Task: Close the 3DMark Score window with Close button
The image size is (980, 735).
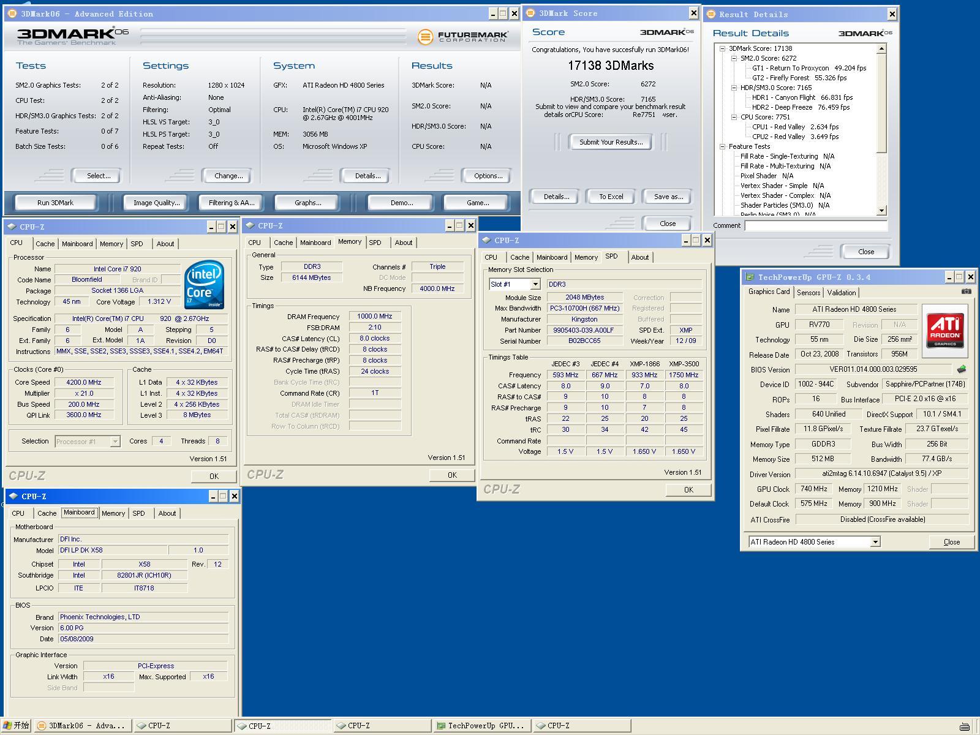Action: pyautogui.click(x=668, y=224)
